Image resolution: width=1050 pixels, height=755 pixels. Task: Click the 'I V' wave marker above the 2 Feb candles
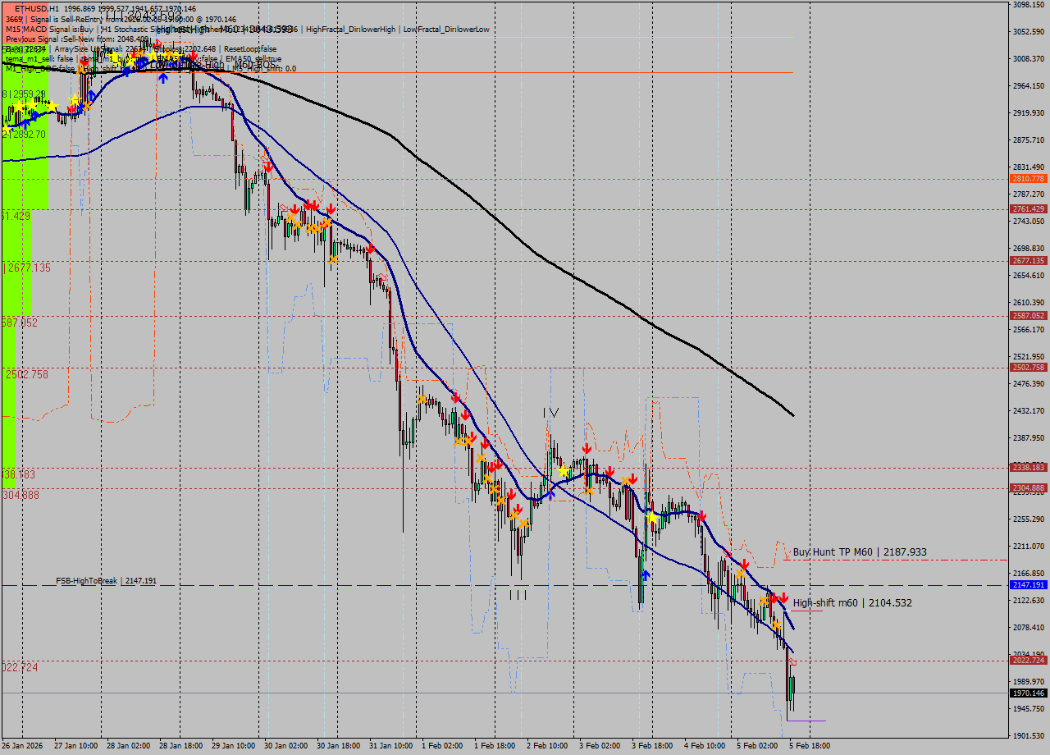coord(550,413)
